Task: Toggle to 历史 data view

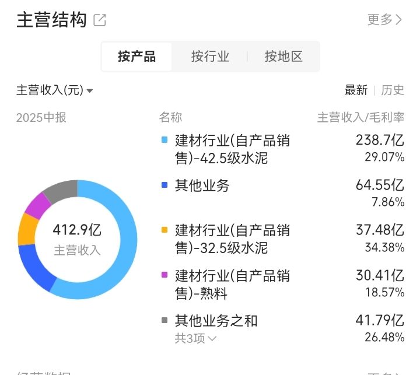Action: point(393,90)
